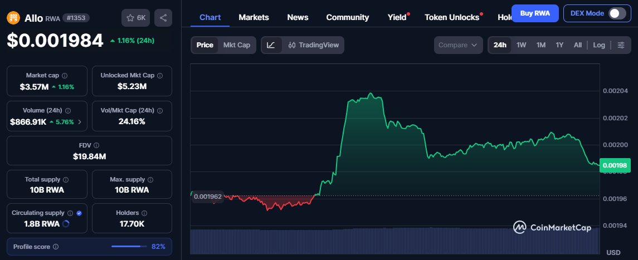Click Profile score info icon
This screenshot has height=260, width=638.
click(56, 246)
